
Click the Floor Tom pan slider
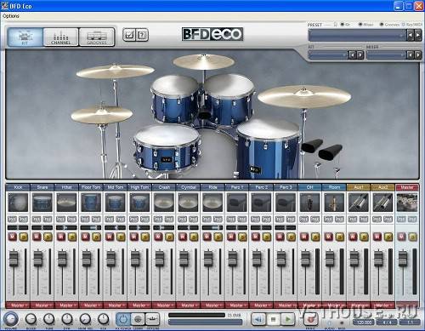(x=91, y=227)
